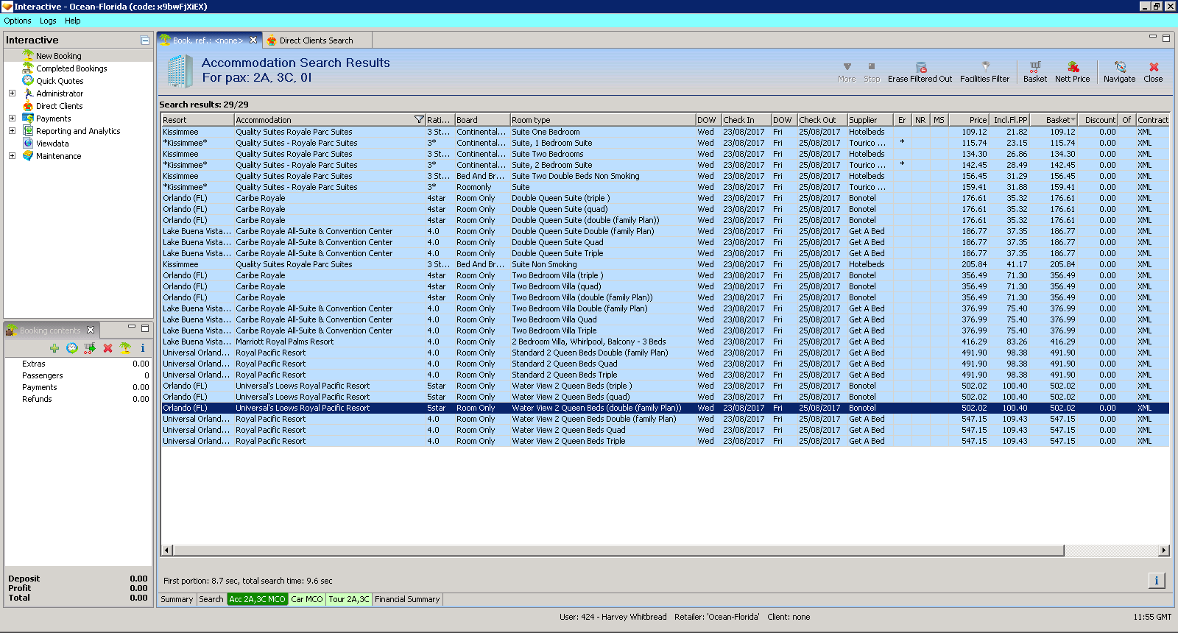Screen dimensions: 1178x633
Task: Select the Tour 2A,3C tab
Action: 349,599
